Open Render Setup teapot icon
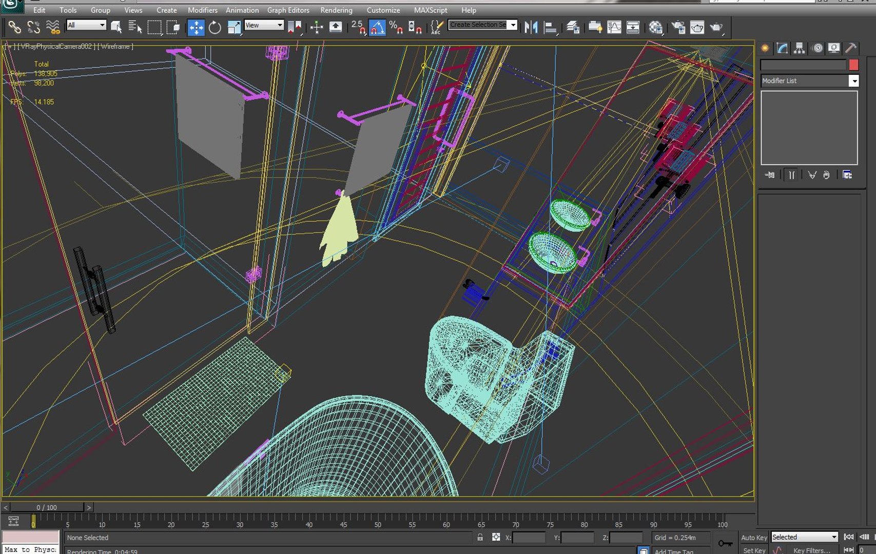876x554 pixels. click(678, 27)
